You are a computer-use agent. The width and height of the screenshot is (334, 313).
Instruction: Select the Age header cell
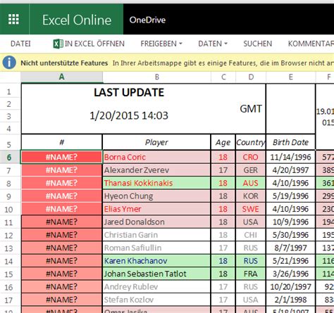[223, 142]
